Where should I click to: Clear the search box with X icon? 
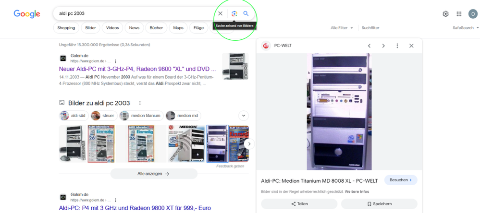(x=221, y=14)
